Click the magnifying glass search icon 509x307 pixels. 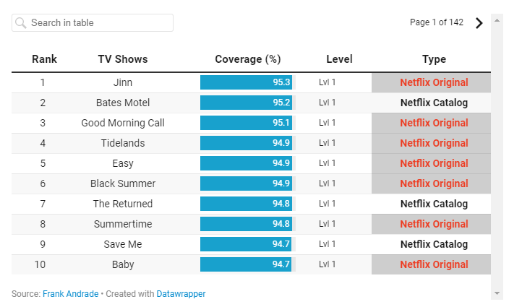click(21, 23)
